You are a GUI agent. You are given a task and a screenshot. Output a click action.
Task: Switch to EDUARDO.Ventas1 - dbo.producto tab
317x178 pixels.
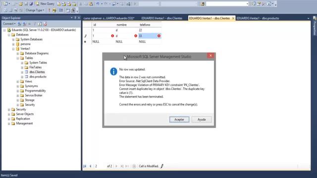[258, 18]
